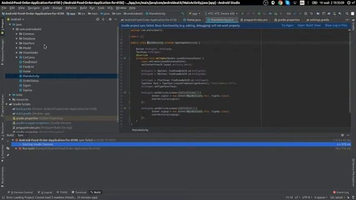Select OrderStatus class in project tree
Screen dimensions: 356x200
(x=31, y=81)
